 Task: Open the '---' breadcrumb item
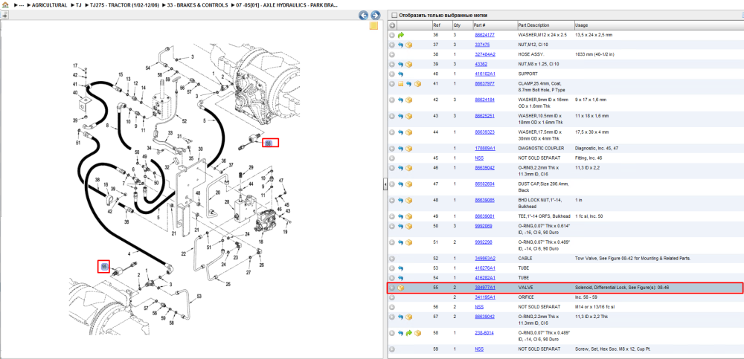pyautogui.click(x=21, y=5)
